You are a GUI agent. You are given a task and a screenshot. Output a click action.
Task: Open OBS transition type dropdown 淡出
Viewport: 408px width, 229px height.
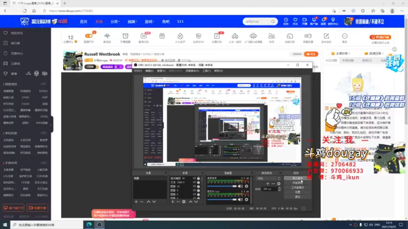click(268, 179)
